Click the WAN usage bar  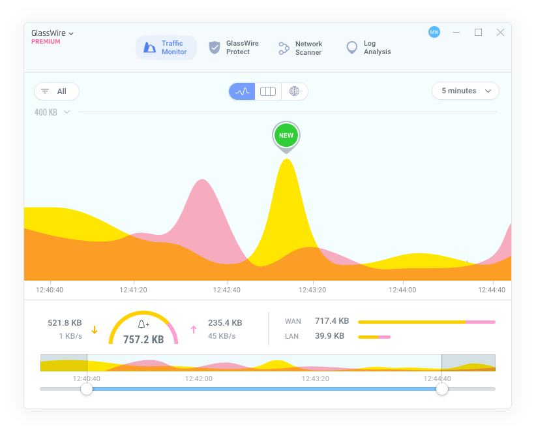[426, 322]
